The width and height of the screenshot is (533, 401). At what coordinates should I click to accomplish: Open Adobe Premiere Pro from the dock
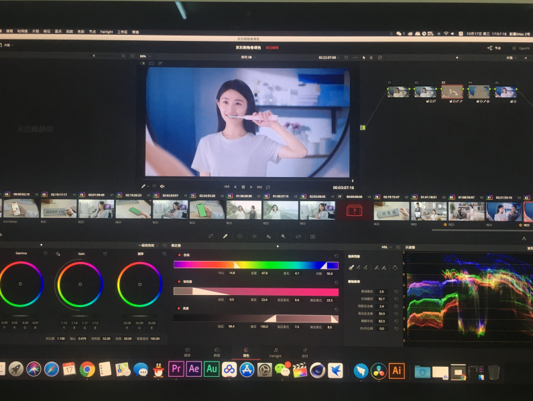pyautogui.click(x=176, y=368)
